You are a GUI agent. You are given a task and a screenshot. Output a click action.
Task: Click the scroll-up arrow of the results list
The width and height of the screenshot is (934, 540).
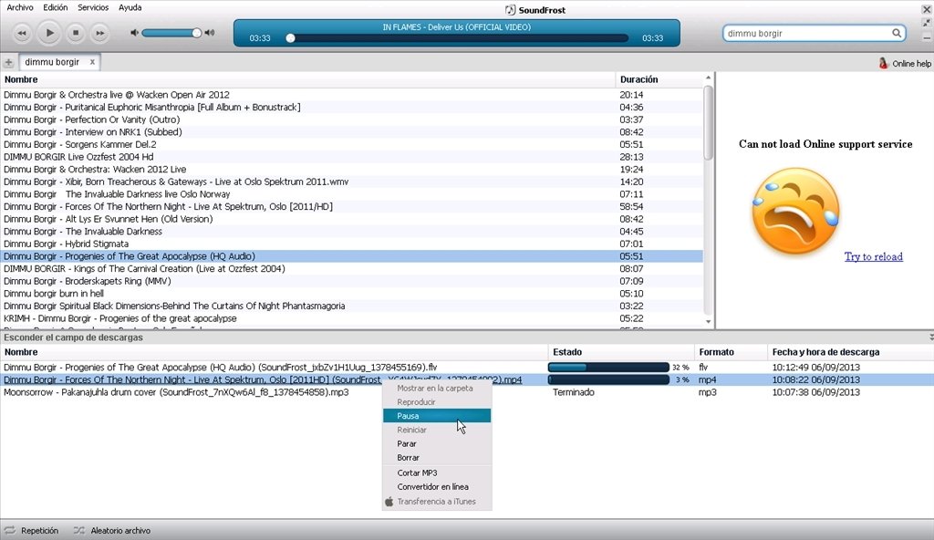pyautogui.click(x=708, y=78)
